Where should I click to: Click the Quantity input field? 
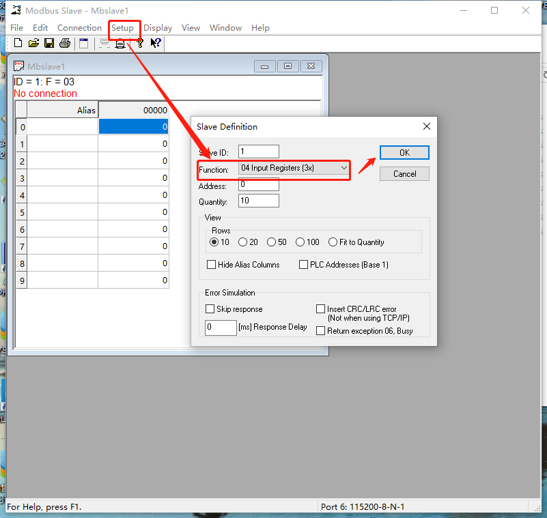[x=258, y=201]
